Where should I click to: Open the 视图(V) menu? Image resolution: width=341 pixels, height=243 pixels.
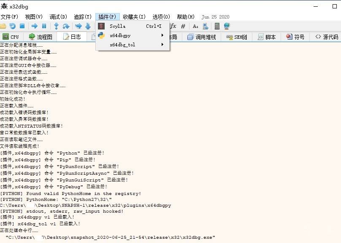(x=34, y=17)
